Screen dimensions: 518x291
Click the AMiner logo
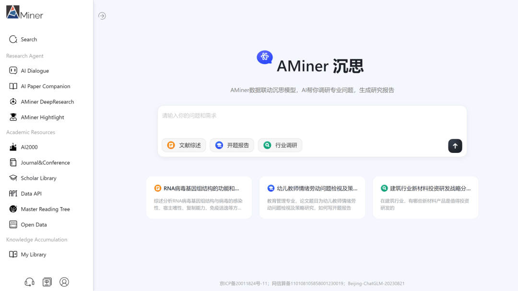(24, 12)
